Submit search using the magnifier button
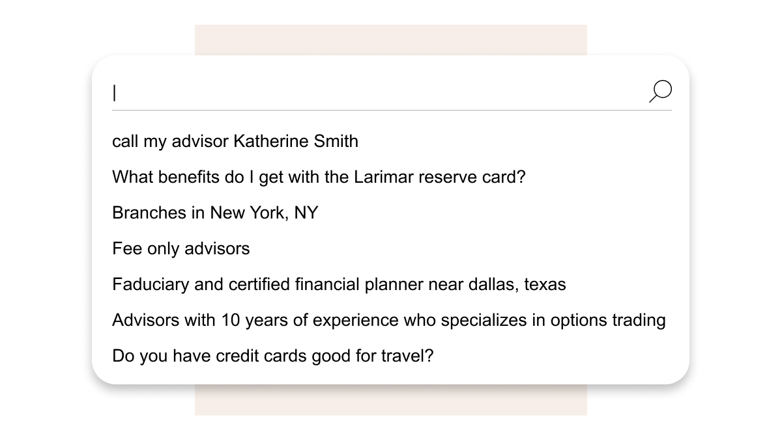The width and height of the screenshot is (782, 439). coord(660,92)
